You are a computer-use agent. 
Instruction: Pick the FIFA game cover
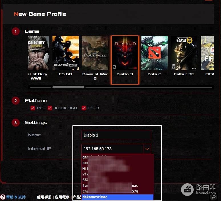[x=207, y=53]
